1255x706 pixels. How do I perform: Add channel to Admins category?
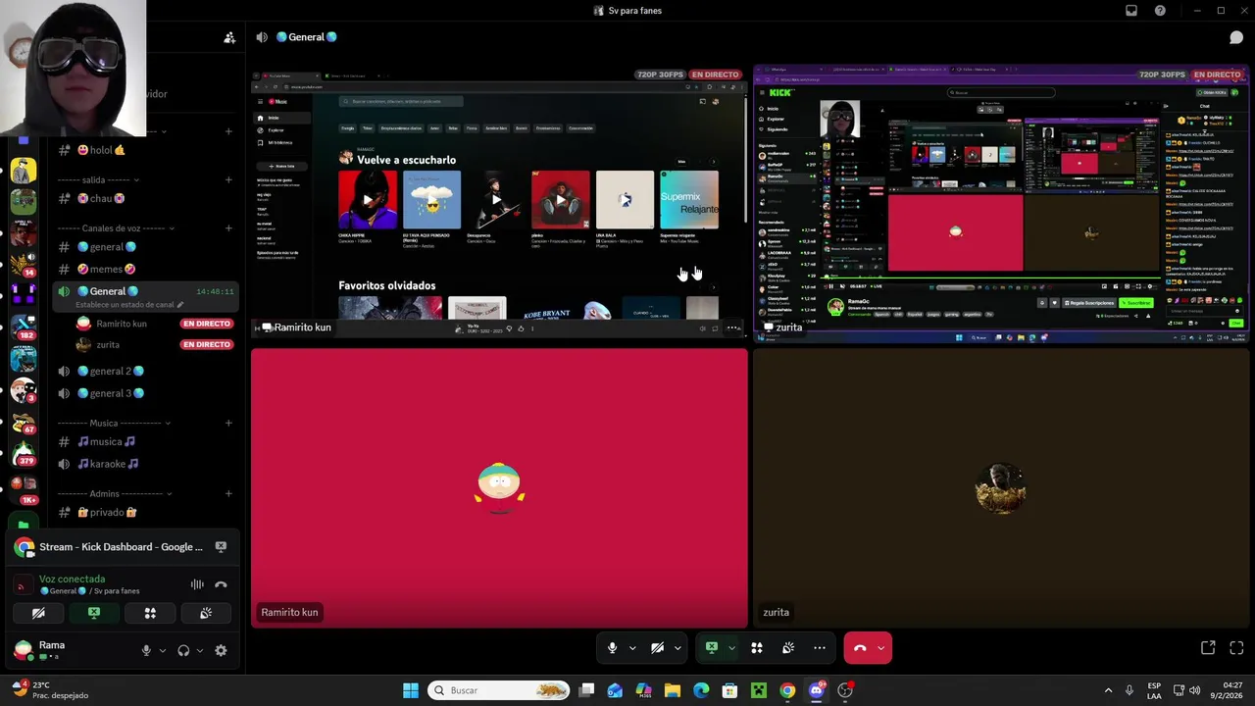pos(228,494)
